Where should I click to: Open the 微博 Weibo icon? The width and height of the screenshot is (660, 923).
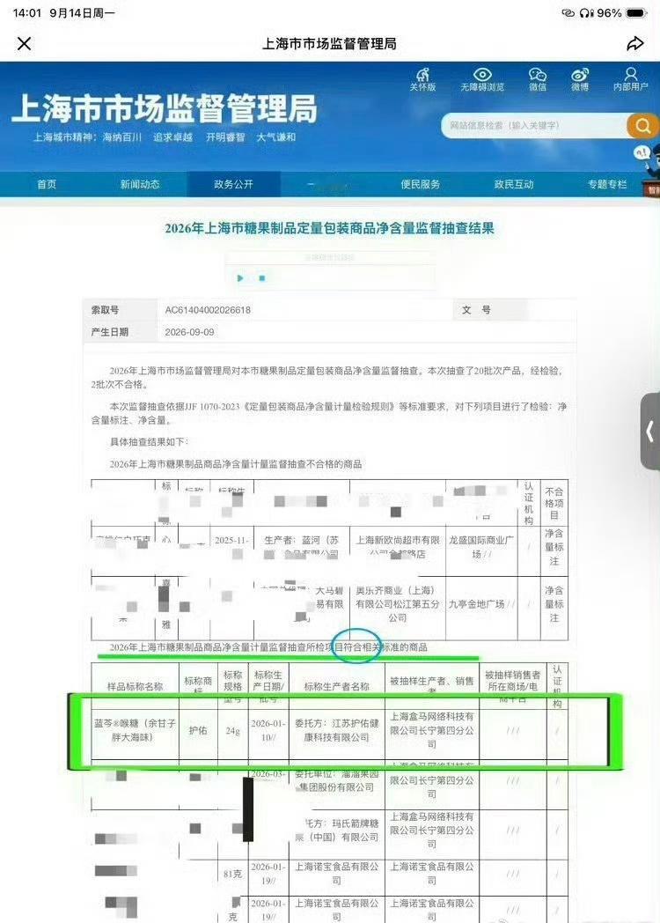point(580,79)
